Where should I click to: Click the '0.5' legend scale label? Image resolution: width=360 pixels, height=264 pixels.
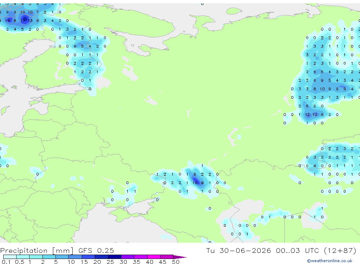[x=19, y=262]
